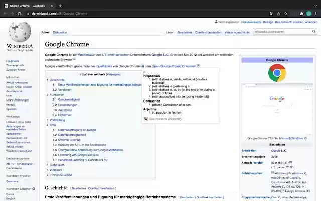This screenshot has height=201, width=321.
Task: Open the Webbrowser link
Action: coord(87,55)
